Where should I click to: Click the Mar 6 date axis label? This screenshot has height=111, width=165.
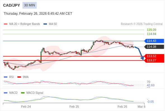tap(142, 107)
